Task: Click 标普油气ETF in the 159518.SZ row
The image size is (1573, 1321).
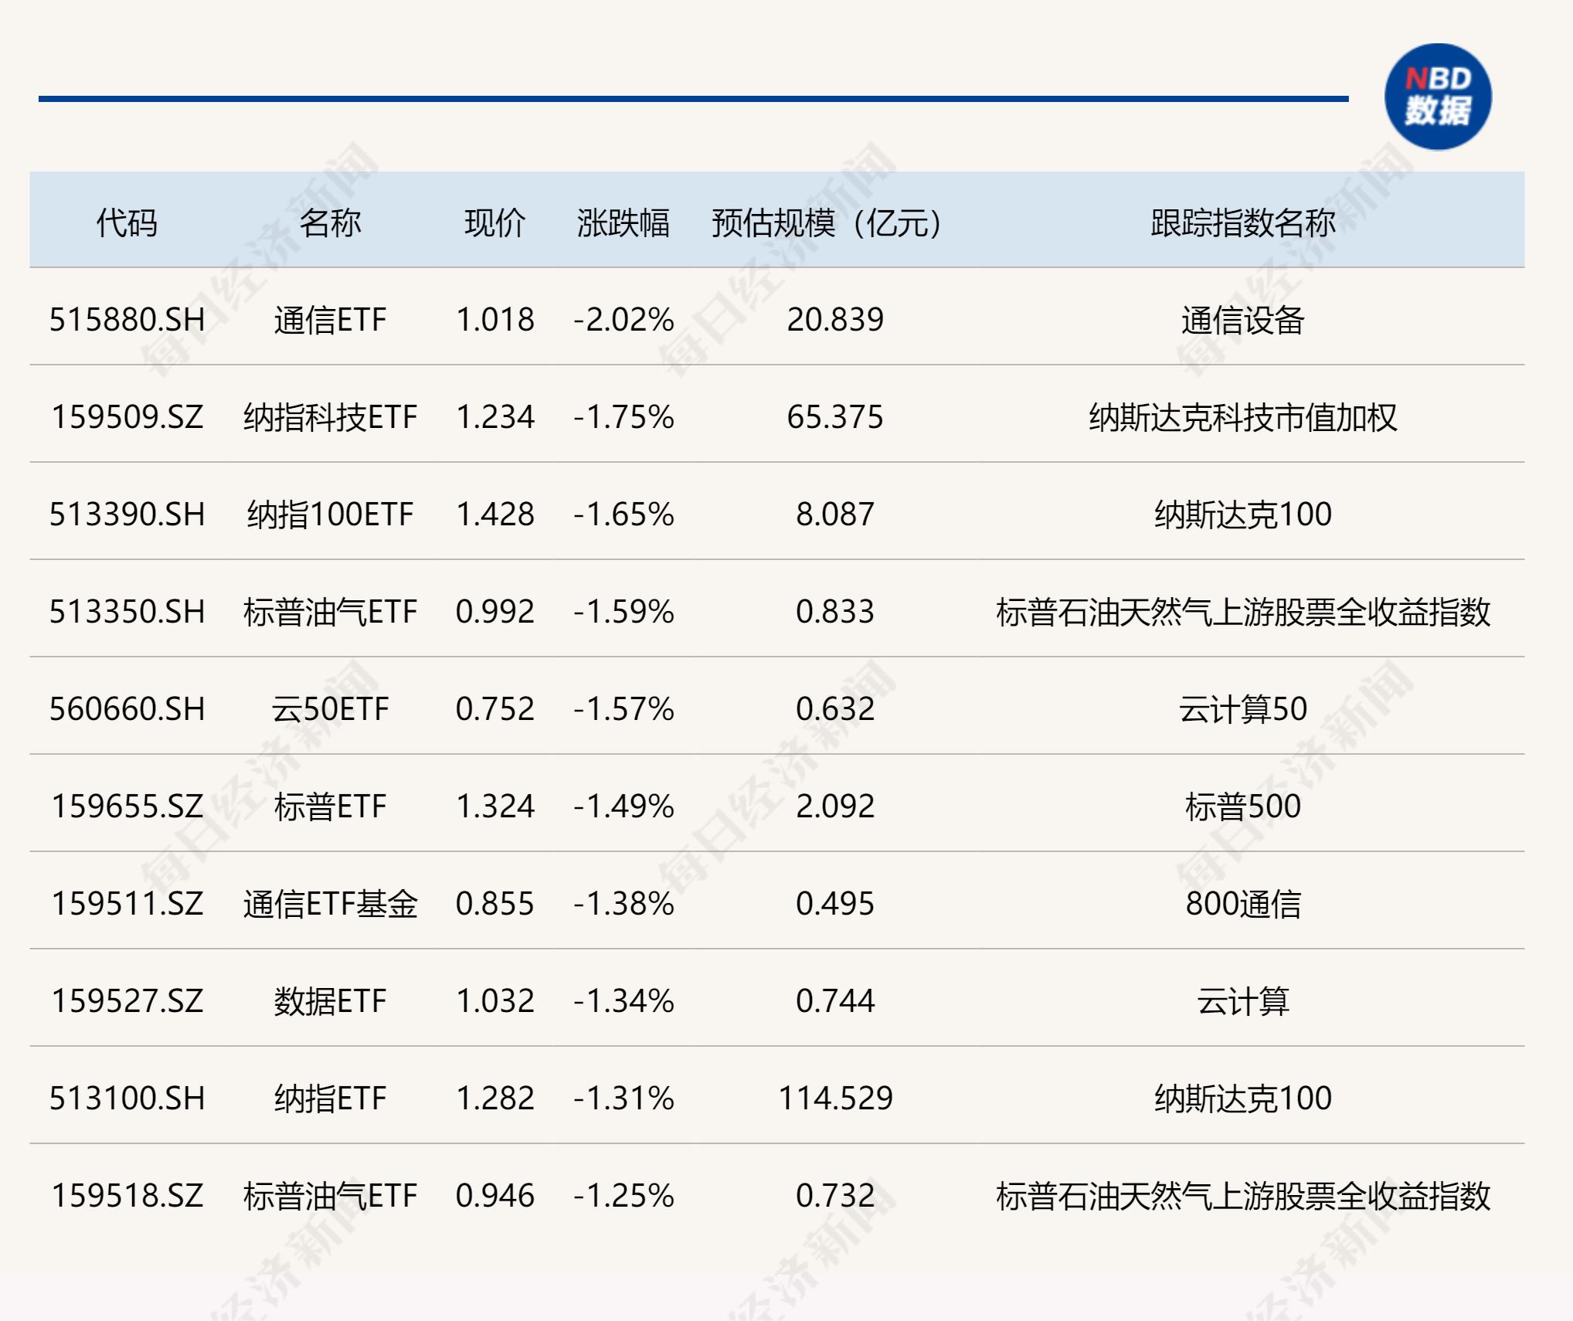Action: pos(330,1196)
